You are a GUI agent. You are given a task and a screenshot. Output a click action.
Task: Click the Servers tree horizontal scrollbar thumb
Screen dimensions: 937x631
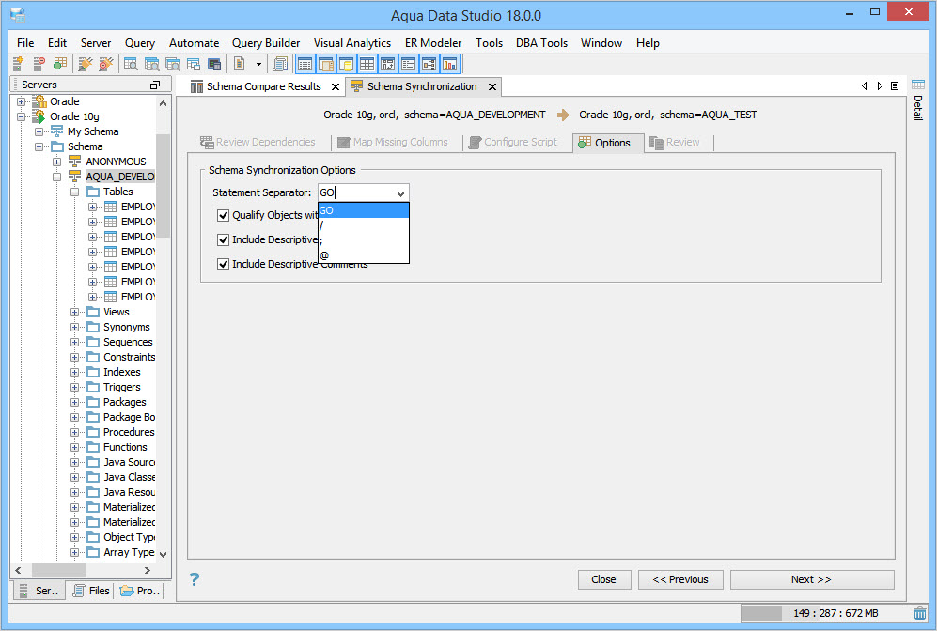click(x=58, y=570)
